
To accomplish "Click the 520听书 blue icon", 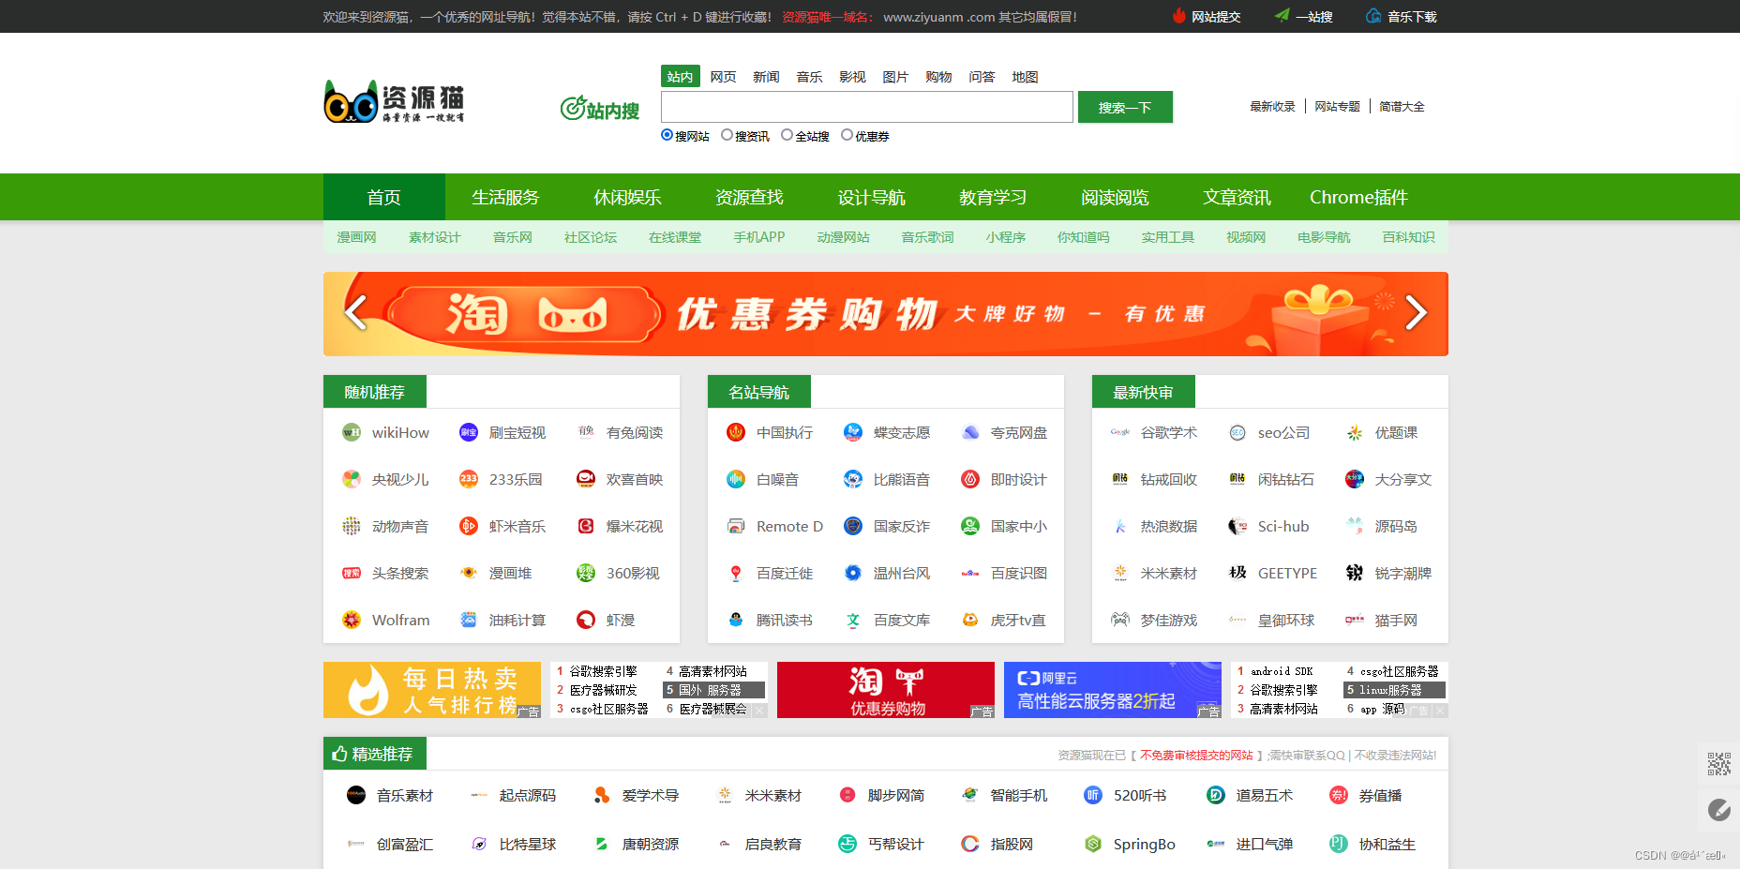I will point(1093,795).
